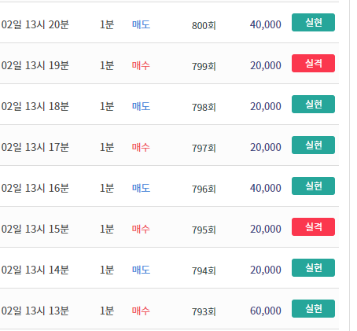Click the 실현 badge for round 800회
This screenshot has height=331, width=357.
tap(313, 23)
